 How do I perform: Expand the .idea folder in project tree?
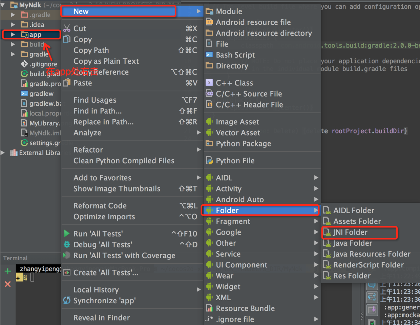click(x=13, y=25)
